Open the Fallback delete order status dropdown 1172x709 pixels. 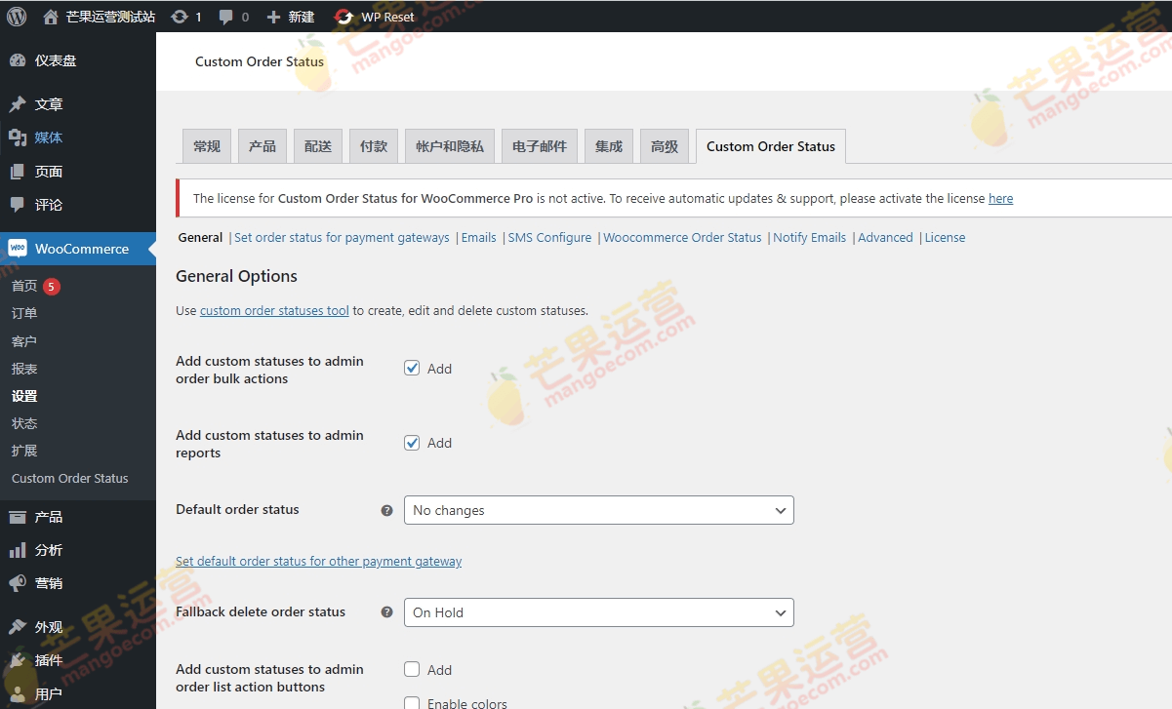click(598, 612)
